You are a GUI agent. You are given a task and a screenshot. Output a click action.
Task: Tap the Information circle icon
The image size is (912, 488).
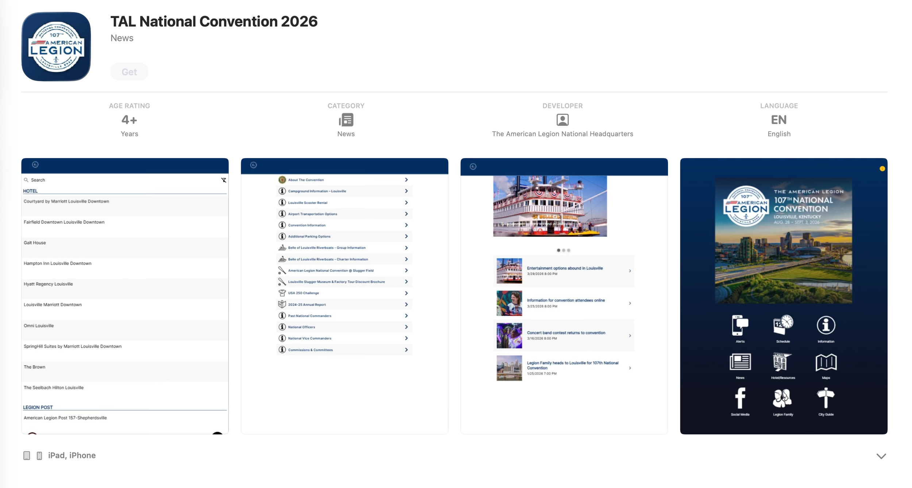pos(826,325)
